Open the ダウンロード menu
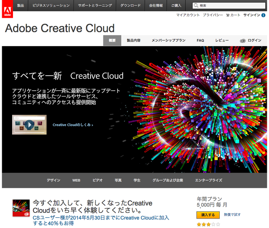 [x=130, y=5]
